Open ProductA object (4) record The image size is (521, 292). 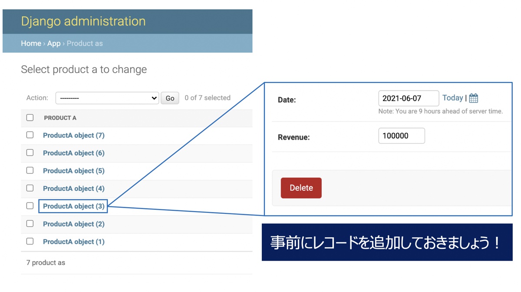point(73,189)
